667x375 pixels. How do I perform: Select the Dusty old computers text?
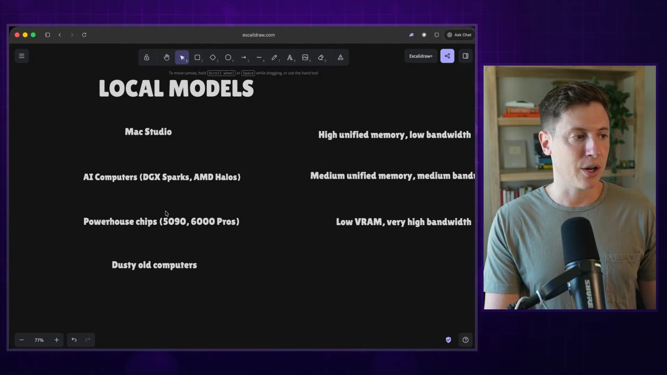click(154, 265)
